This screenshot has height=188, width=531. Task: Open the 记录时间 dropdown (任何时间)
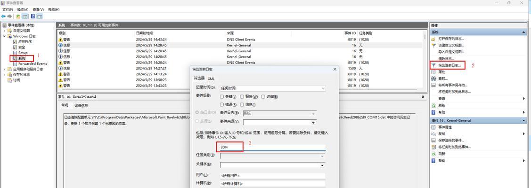coord(273,88)
